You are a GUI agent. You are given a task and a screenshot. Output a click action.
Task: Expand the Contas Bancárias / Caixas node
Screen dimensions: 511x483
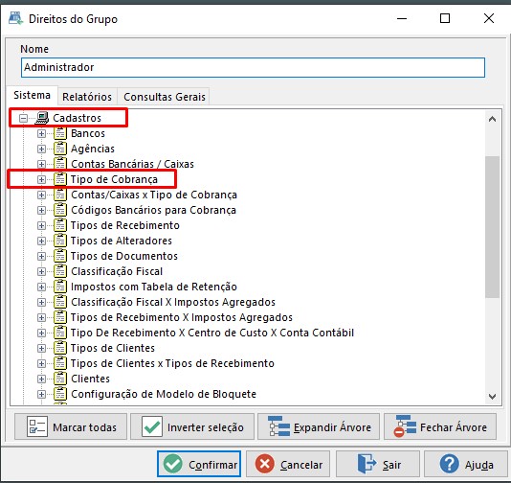click(41, 164)
